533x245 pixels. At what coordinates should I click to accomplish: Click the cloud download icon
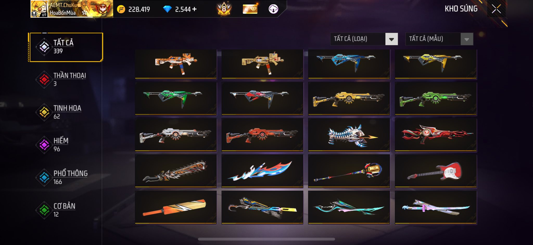273,9
